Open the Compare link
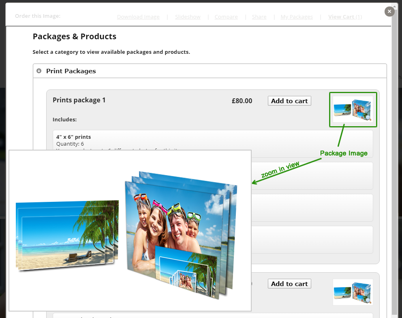 226,17
